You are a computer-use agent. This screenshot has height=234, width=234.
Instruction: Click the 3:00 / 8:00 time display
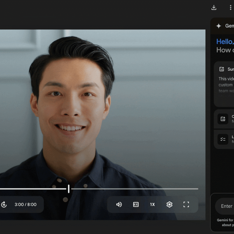pos(25,204)
